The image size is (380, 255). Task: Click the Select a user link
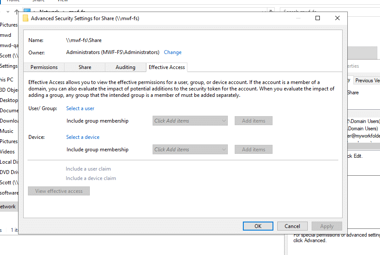pos(80,108)
